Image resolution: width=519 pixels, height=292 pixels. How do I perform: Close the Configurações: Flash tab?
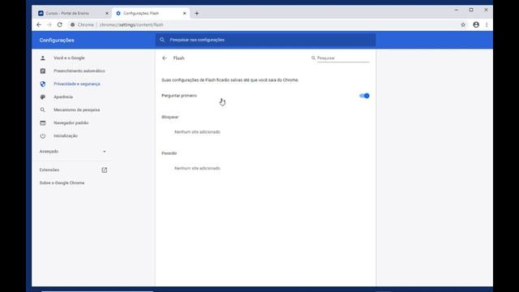(x=184, y=14)
